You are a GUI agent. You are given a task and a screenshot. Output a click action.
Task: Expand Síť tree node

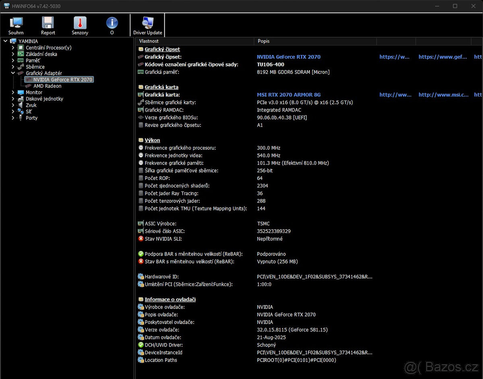click(13, 111)
